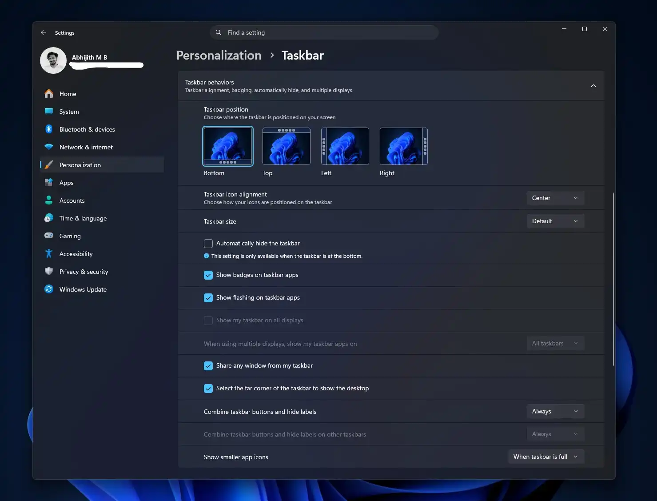Open the Taskbar size Default dropdown

[555, 221]
